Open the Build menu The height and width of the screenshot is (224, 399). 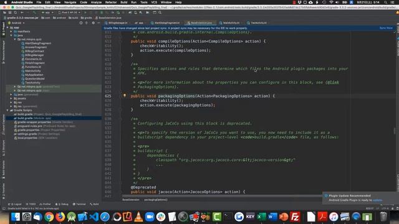tap(124, 2)
